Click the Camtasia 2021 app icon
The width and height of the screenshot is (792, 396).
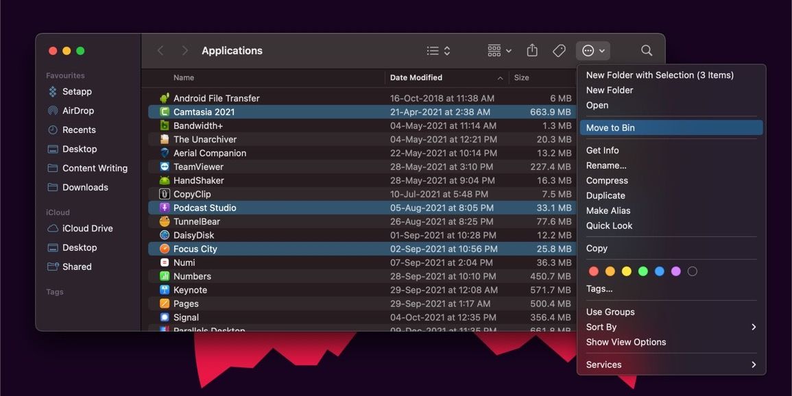pos(164,112)
